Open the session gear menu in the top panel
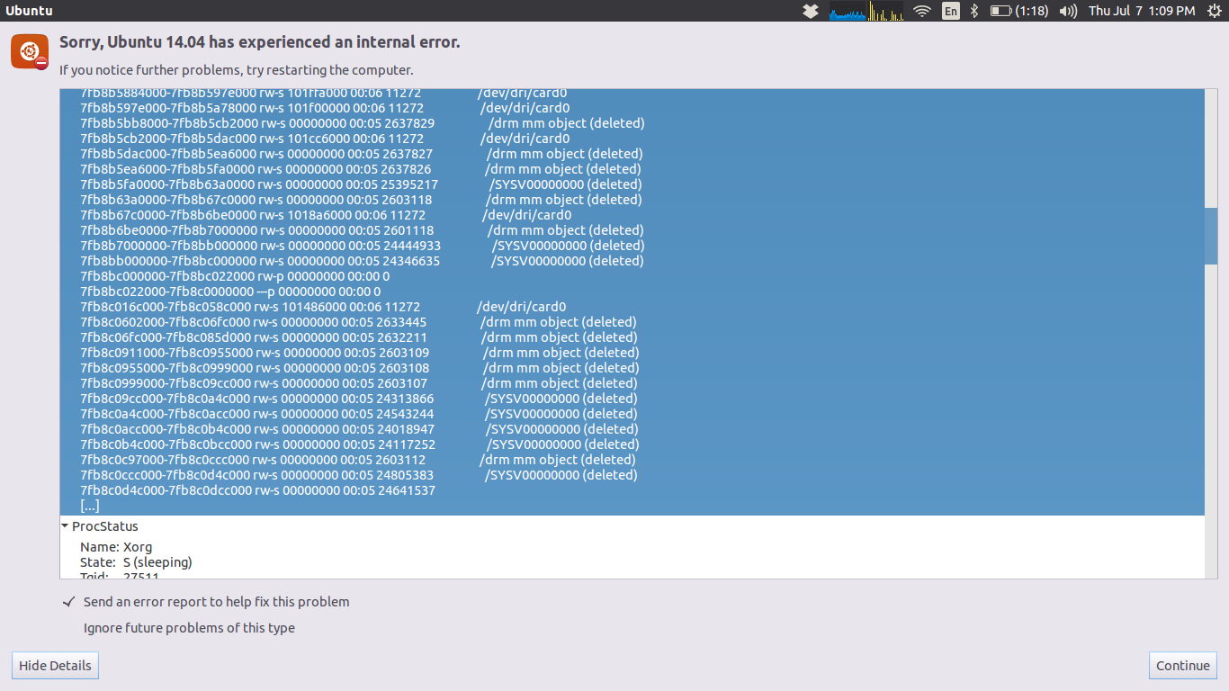The image size is (1229, 691). point(1215,11)
